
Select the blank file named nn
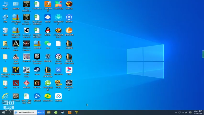click(x=58, y=45)
